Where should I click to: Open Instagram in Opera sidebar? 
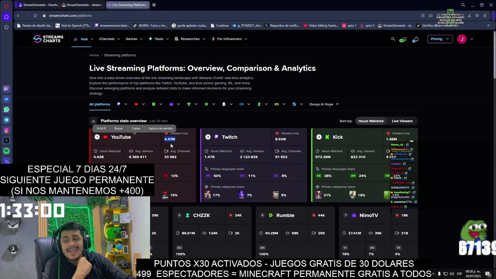6,131
